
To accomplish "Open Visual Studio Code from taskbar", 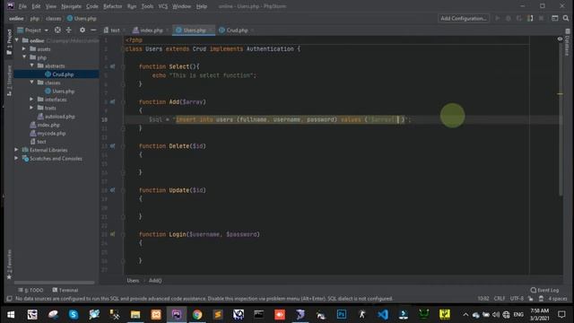I will coord(383,314).
